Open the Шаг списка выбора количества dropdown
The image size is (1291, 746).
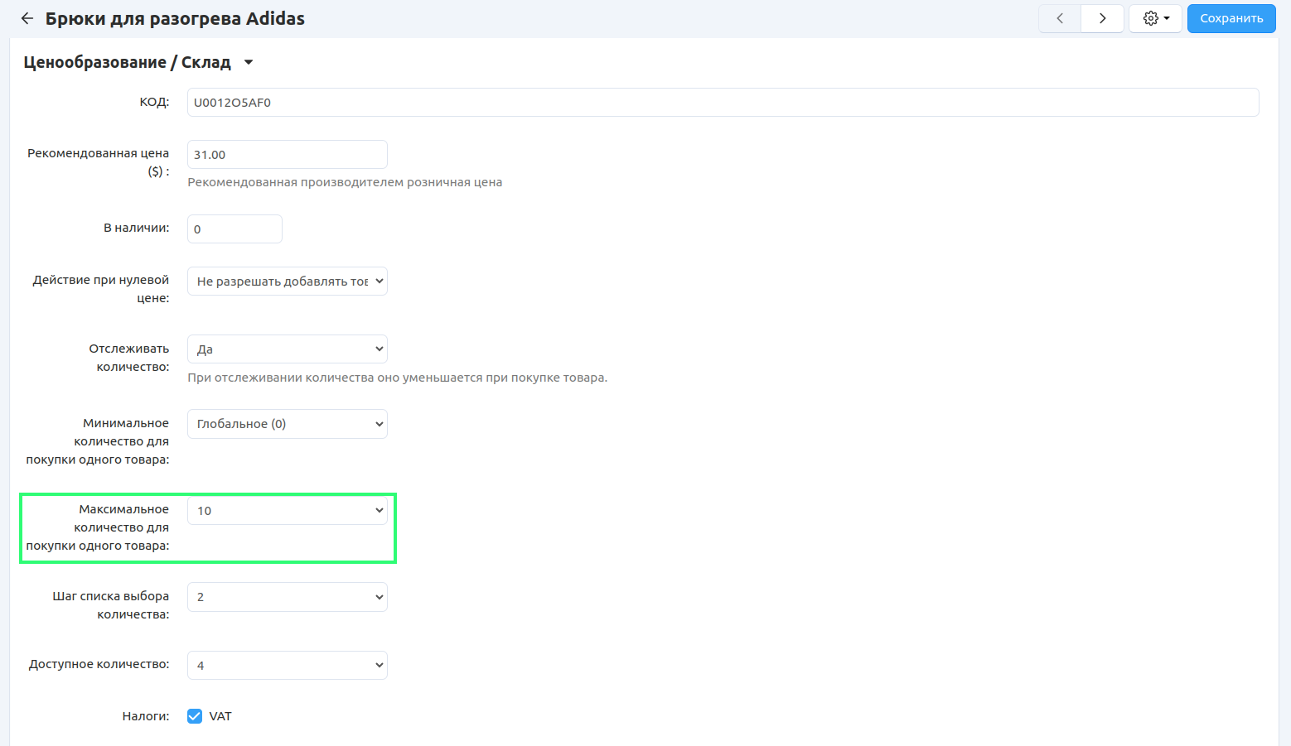(x=287, y=597)
